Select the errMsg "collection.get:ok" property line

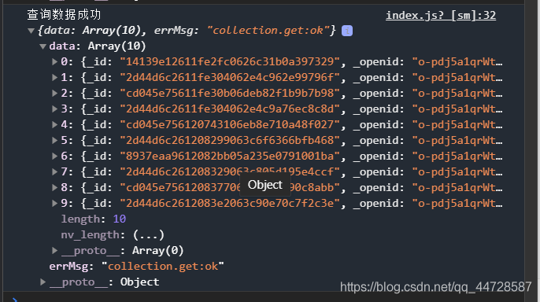pos(137,267)
